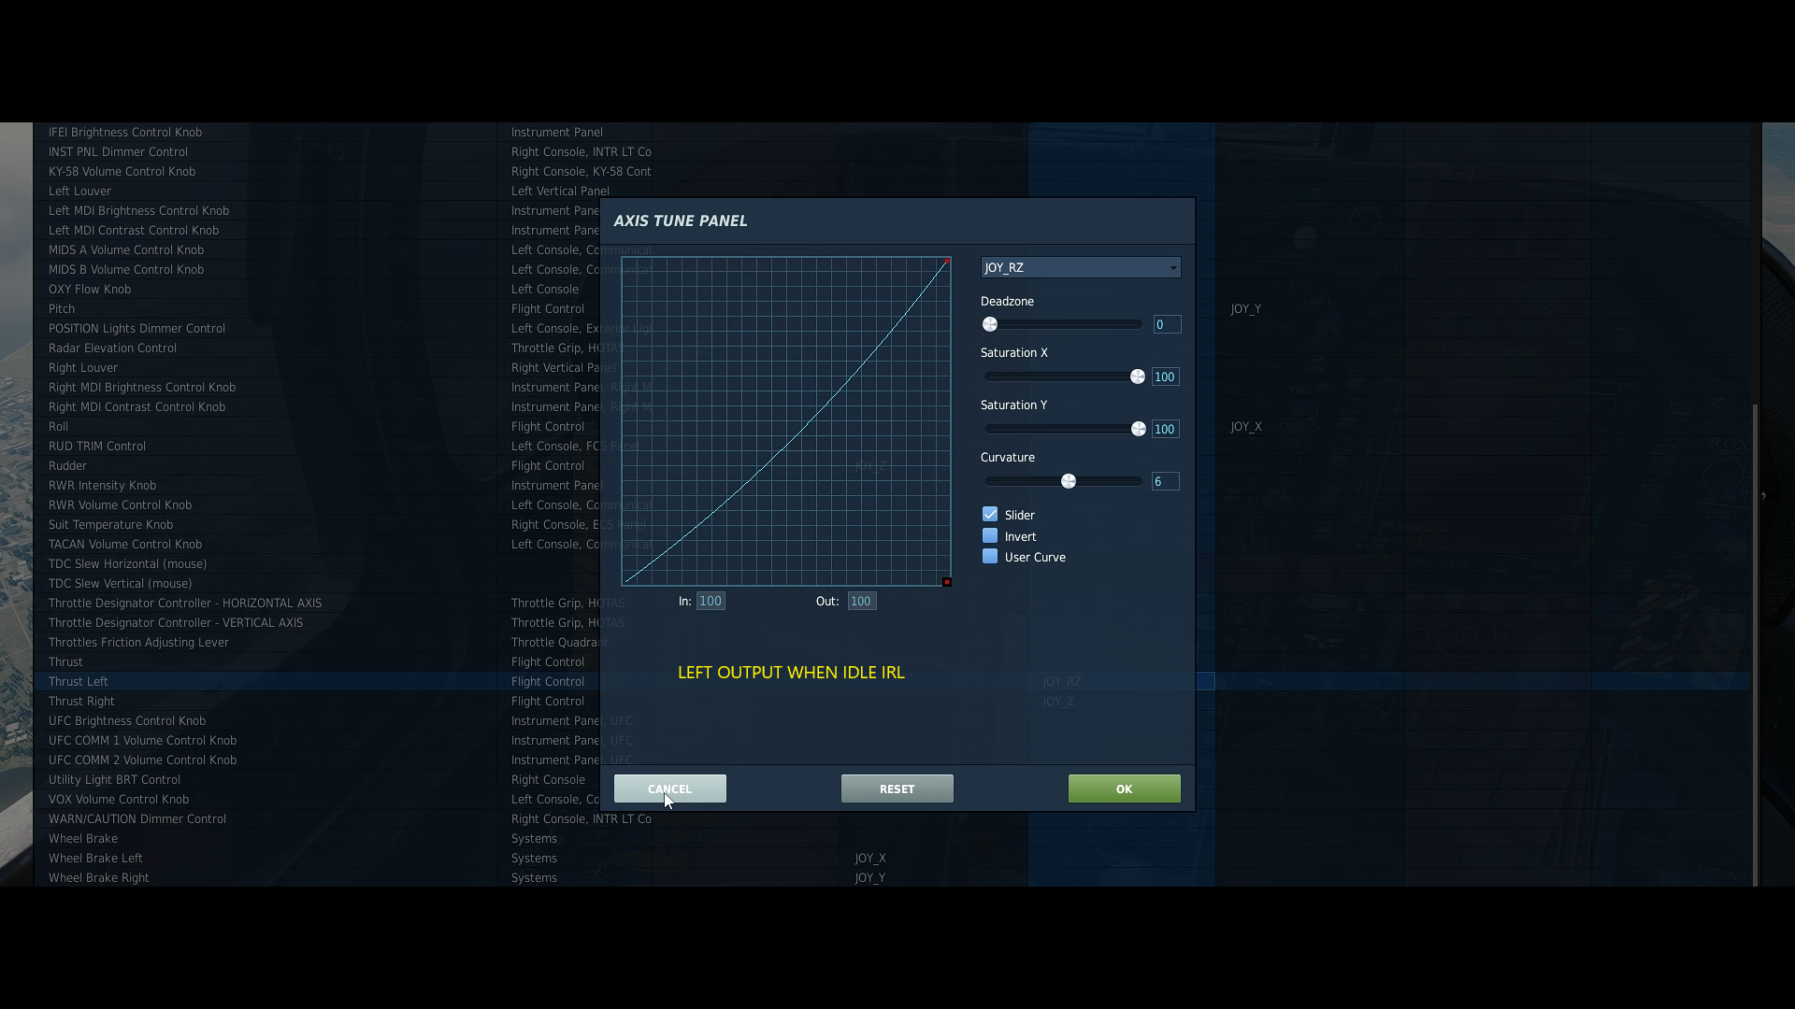1795x1009 pixels.
Task: Select MIDS A Volume Control Knob row
Action: pos(892,249)
